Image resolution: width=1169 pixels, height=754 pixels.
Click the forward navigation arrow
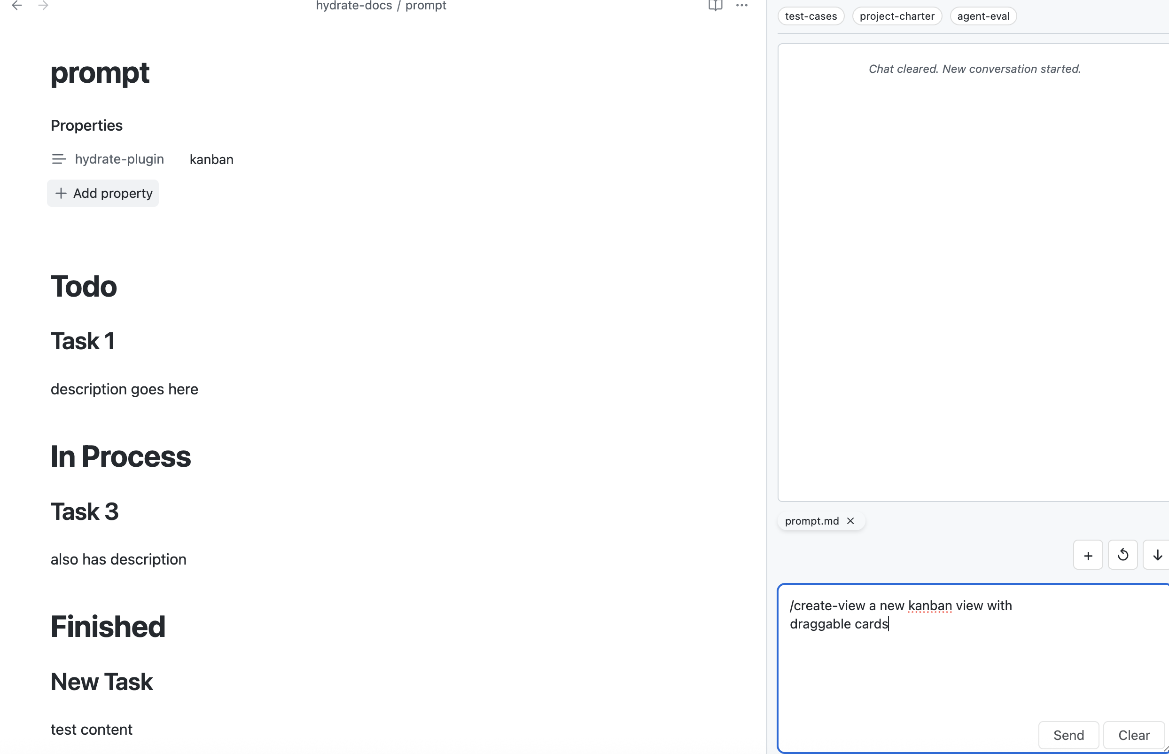tap(44, 5)
